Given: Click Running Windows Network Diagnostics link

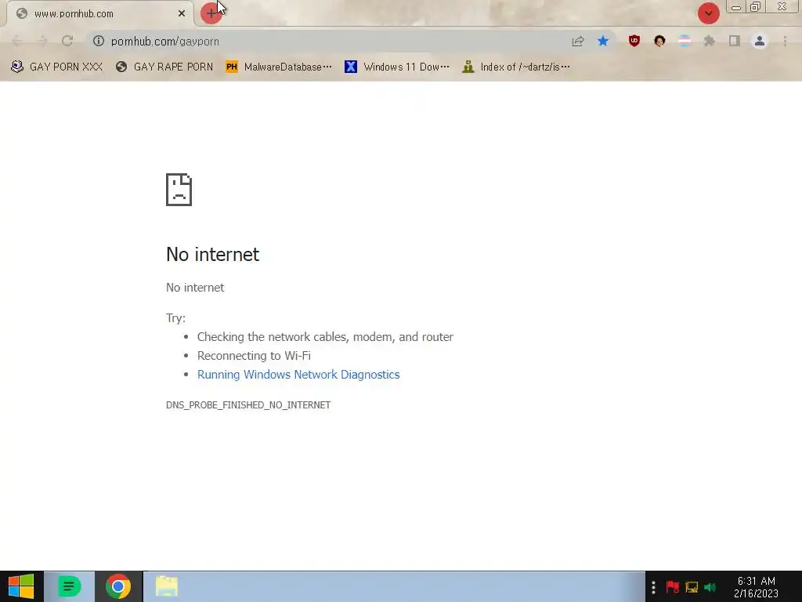Looking at the screenshot, I should pyautogui.click(x=298, y=374).
